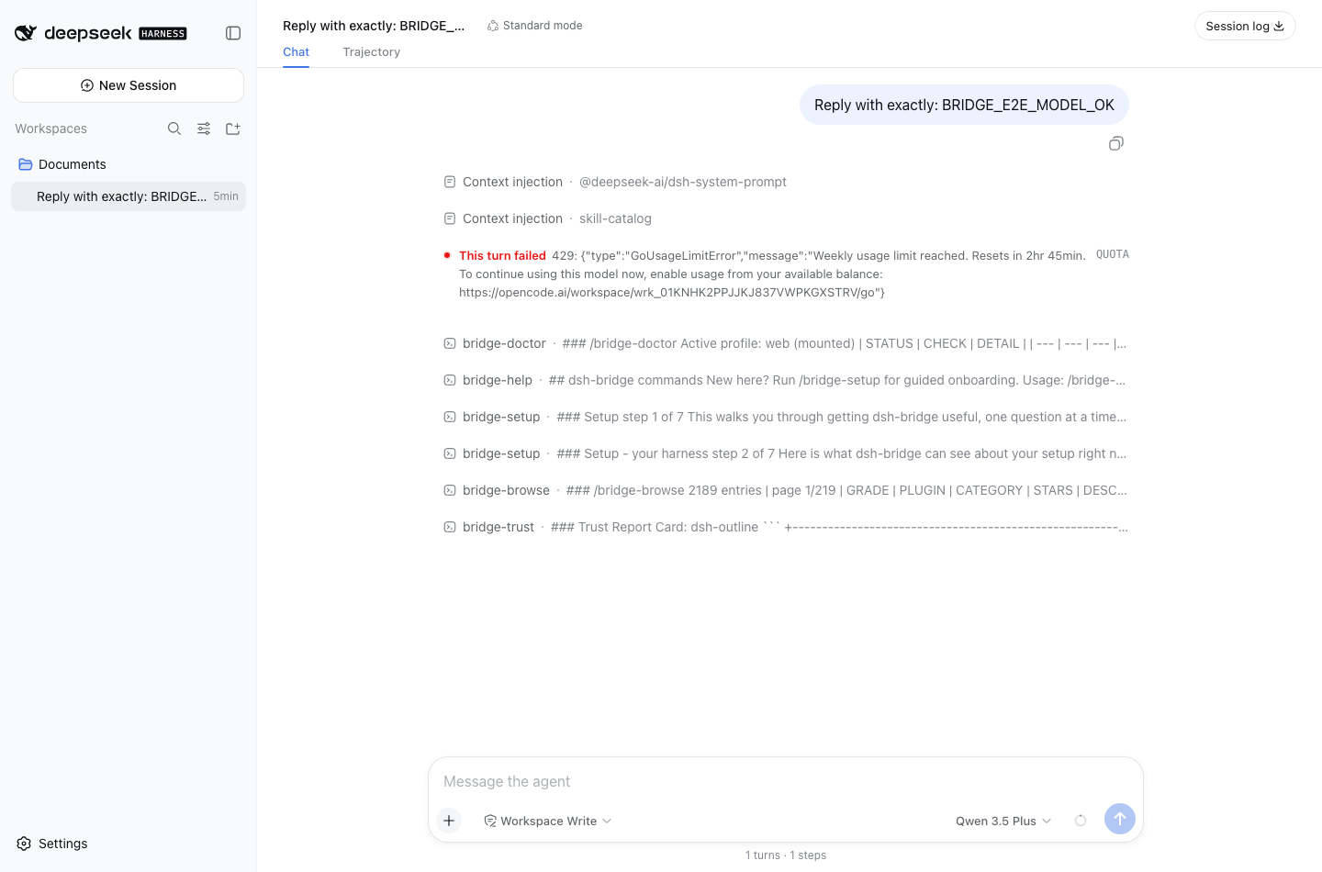Click the HARNESS badge

162,34
